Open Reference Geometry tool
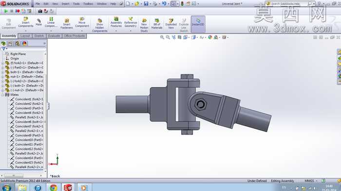The image size is (341, 191). (x=131, y=22)
